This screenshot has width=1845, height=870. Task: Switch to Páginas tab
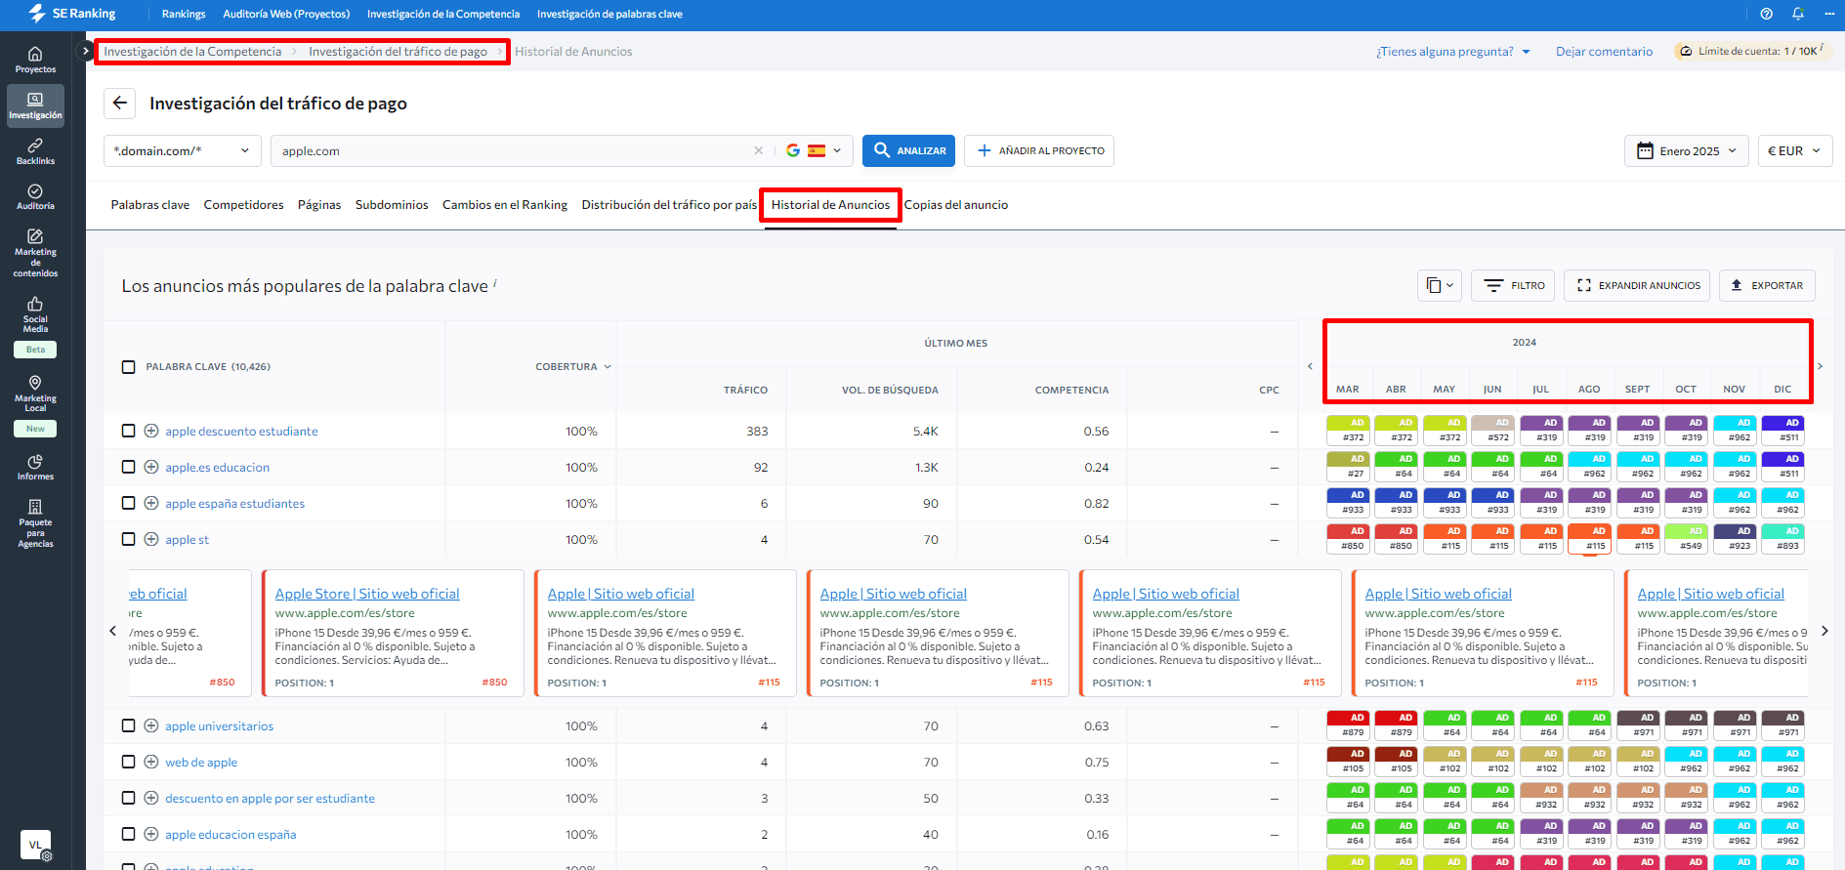pos(319,205)
